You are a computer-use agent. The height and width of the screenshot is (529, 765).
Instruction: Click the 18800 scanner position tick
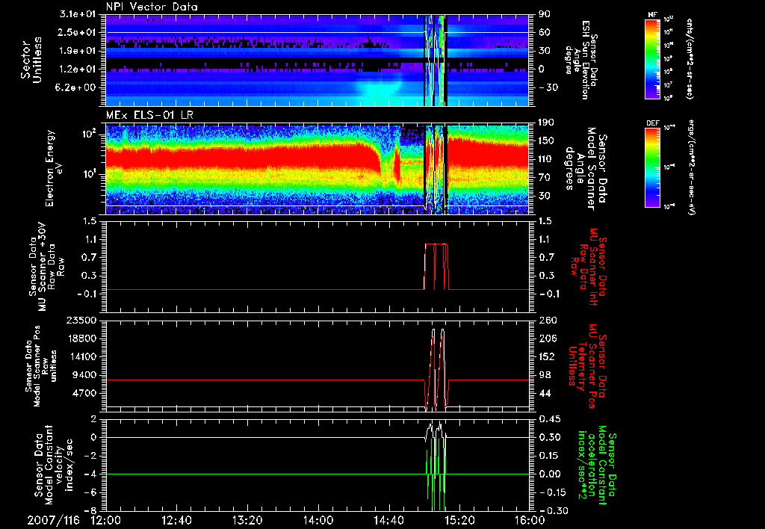[81, 338]
